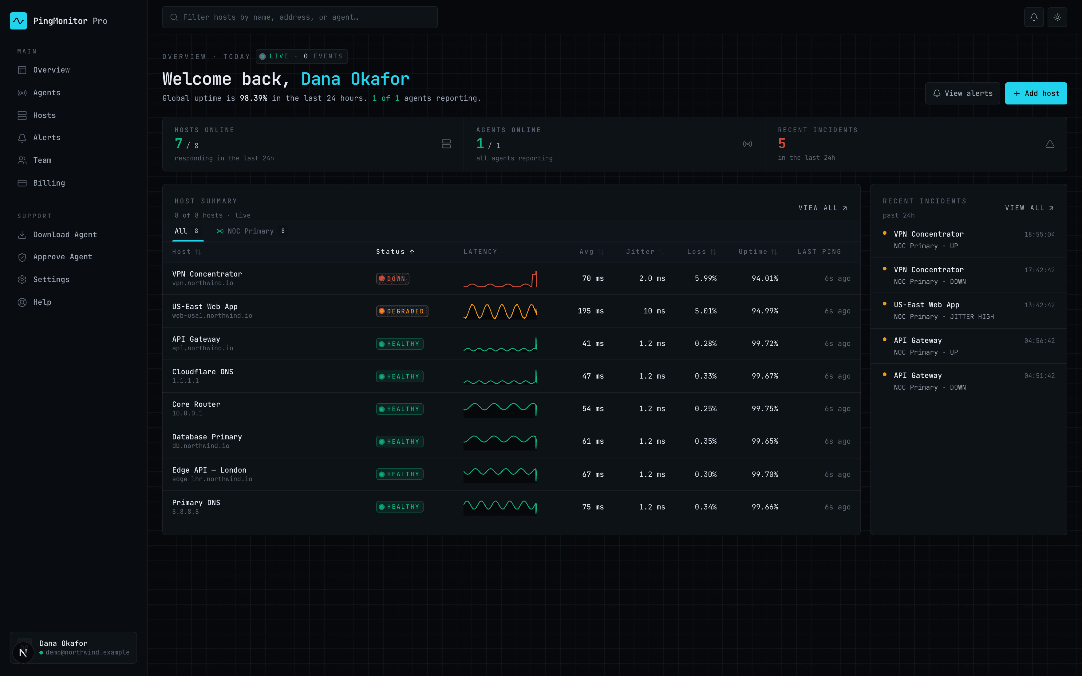Select the All hosts tab
Viewport: 1082px width, 676px height.
click(x=187, y=231)
